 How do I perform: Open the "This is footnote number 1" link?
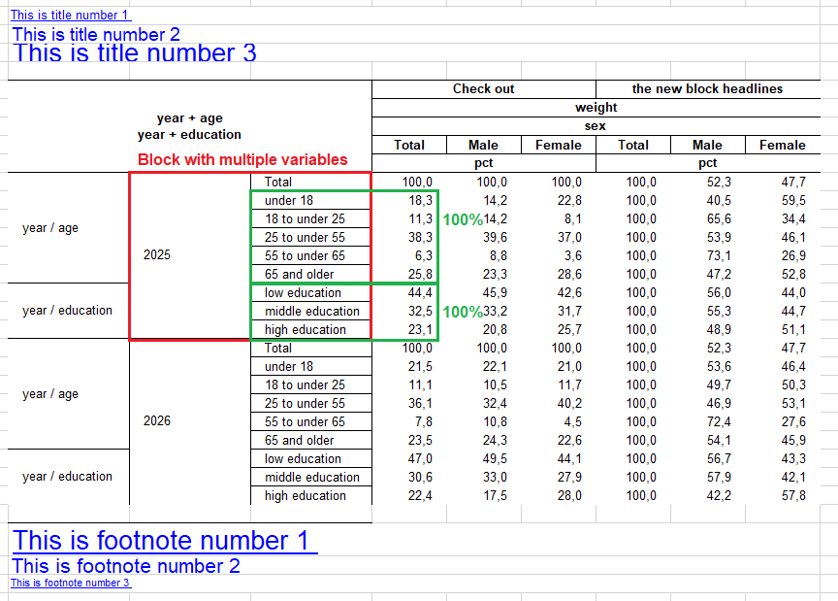click(x=165, y=540)
